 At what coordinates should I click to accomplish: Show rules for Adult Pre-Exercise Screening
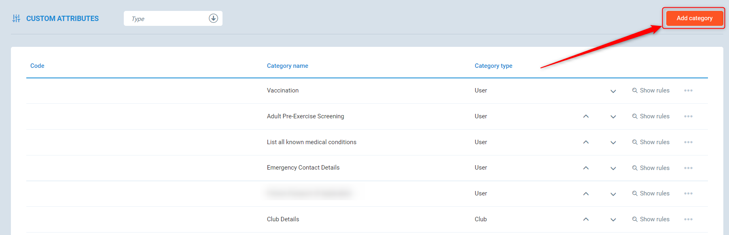tap(651, 116)
